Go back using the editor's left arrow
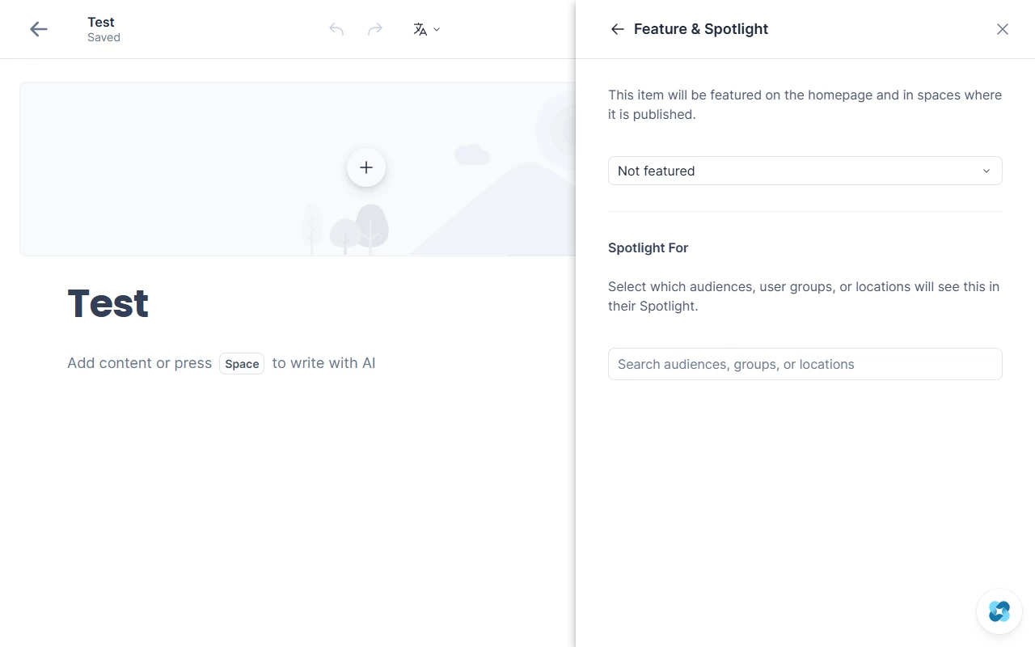 click(39, 29)
